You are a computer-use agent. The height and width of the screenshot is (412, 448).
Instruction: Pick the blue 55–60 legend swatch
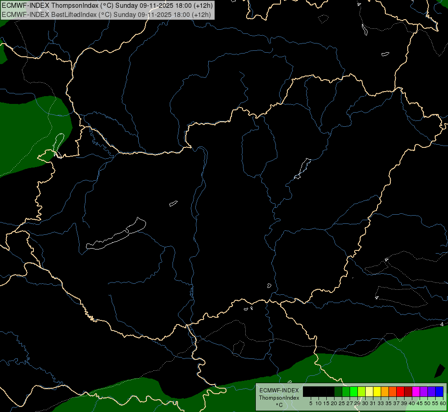[439, 391]
